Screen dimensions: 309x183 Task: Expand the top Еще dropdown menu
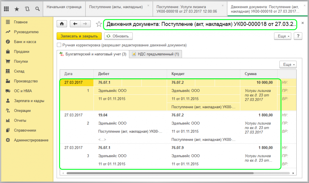[x=283, y=36]
